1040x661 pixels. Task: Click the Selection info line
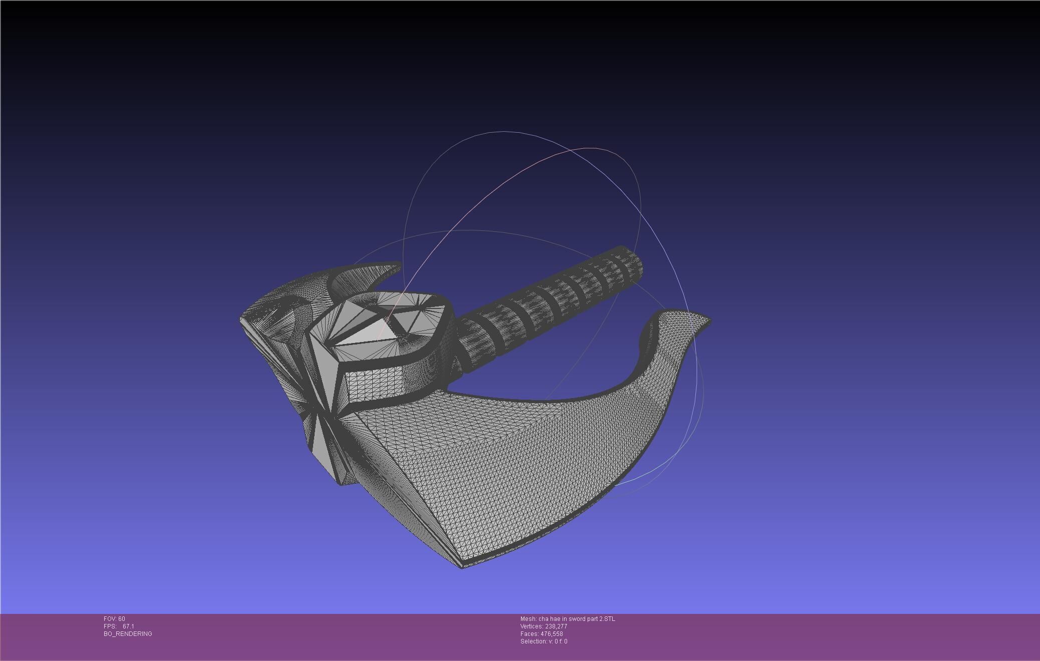point(544,641)
